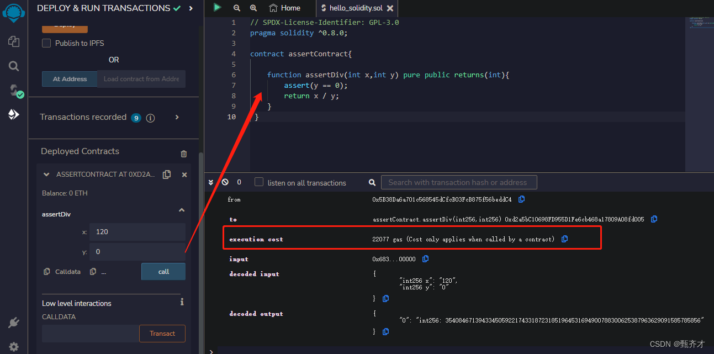Open the Deploy & run transactions sidebar icon
Screen dimensions: 714x354
[14, 115]
